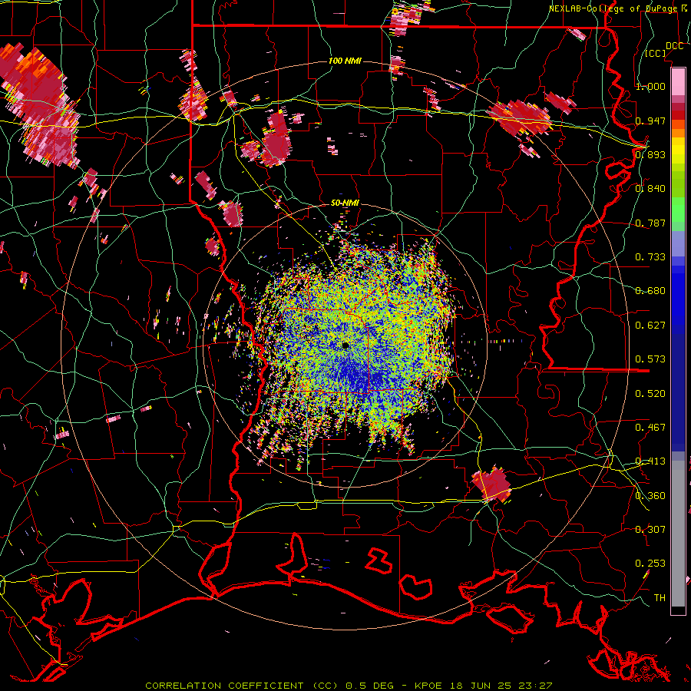Image resolution: width=691 pixels, height=691 pixels.
Task: Click the 0.627 scale value
Action: click(650, 326)
